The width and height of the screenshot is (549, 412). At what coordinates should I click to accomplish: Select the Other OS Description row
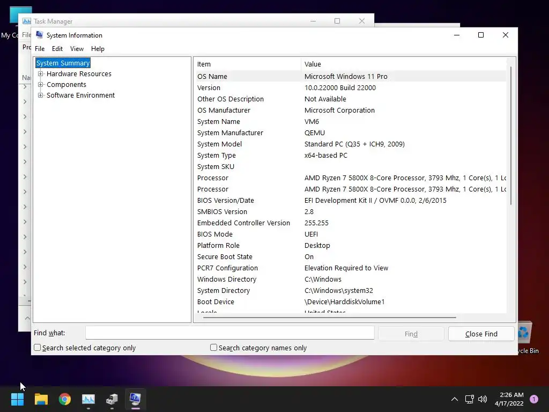(x=351, y=99)
